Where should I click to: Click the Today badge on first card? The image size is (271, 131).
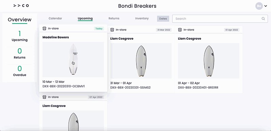(99, 29)
